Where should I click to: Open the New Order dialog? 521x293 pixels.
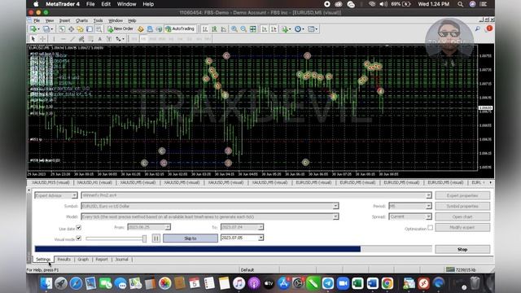[120, 29]
